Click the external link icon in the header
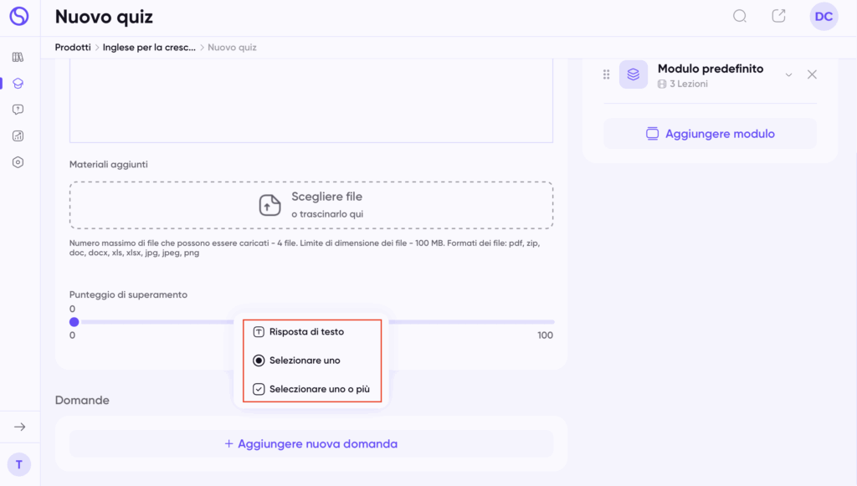 click(778, 17)
